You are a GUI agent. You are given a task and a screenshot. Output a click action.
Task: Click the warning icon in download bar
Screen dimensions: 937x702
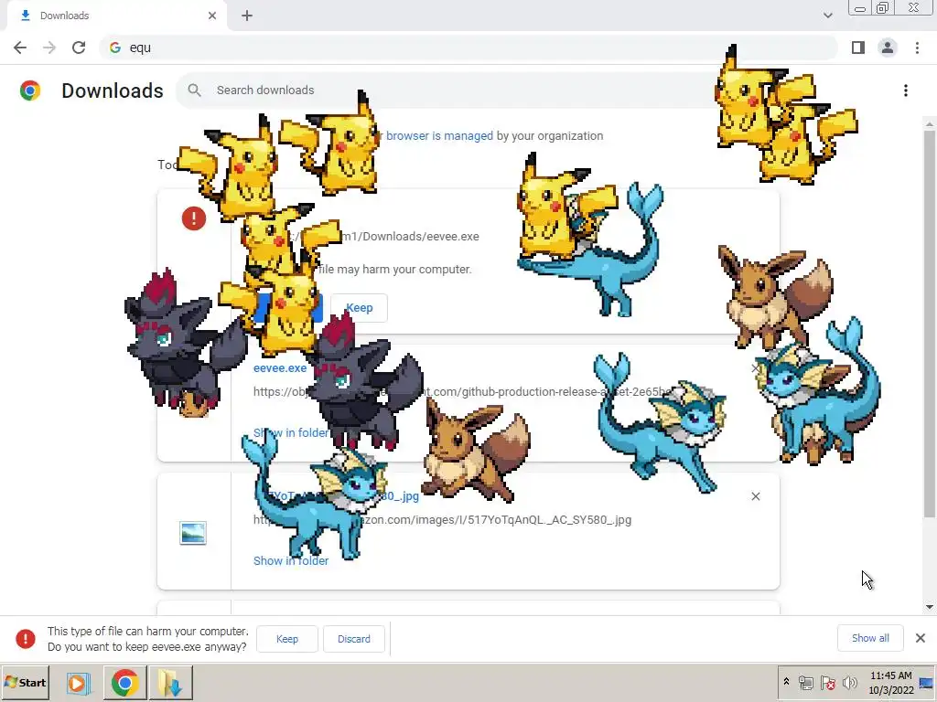pyautogui.click(x=25, y=639)
